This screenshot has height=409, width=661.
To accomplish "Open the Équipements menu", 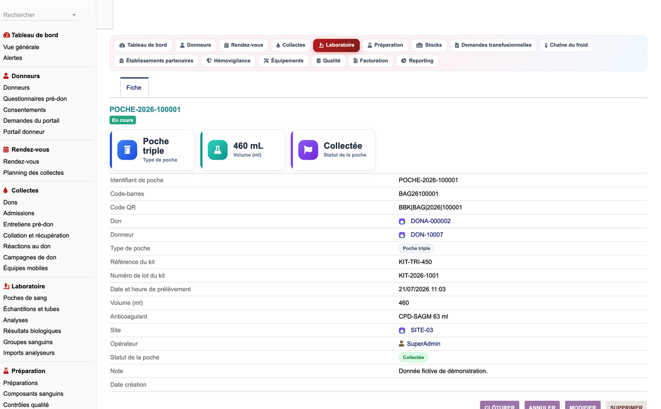I will tap(283, 61).
